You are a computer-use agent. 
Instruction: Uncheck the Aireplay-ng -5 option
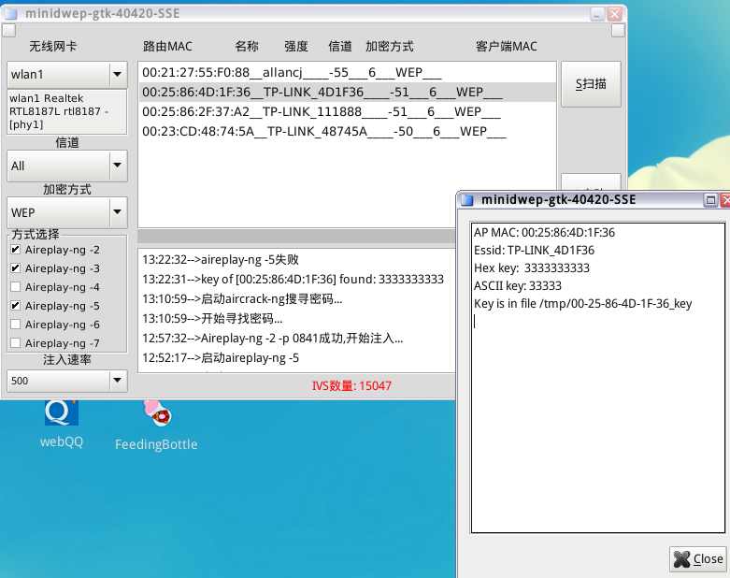tap(15, 306)
